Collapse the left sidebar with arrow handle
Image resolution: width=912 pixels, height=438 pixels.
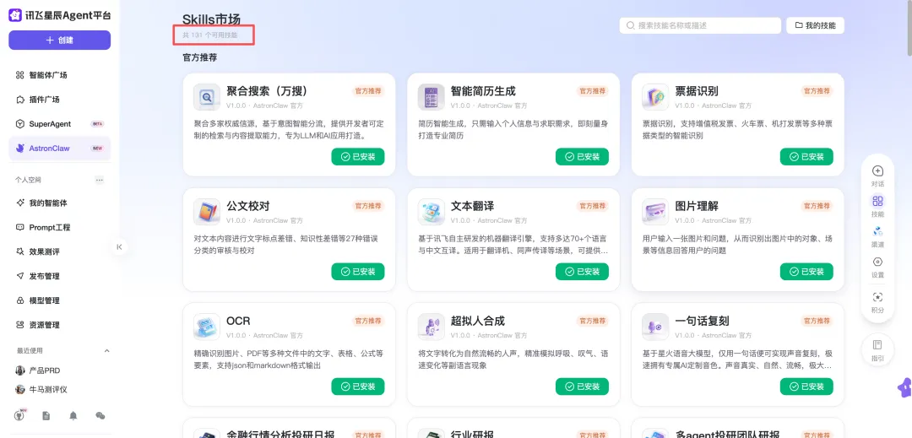click(119, 247)
